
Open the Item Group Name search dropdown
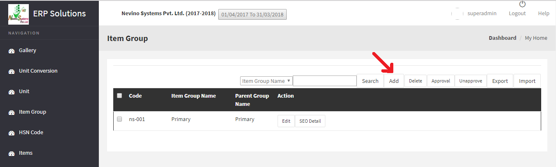pos(266,81)
